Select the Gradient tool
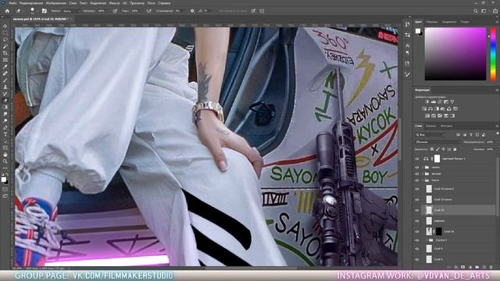Viewport: 500px width, 281px height. tap(5, 107)
